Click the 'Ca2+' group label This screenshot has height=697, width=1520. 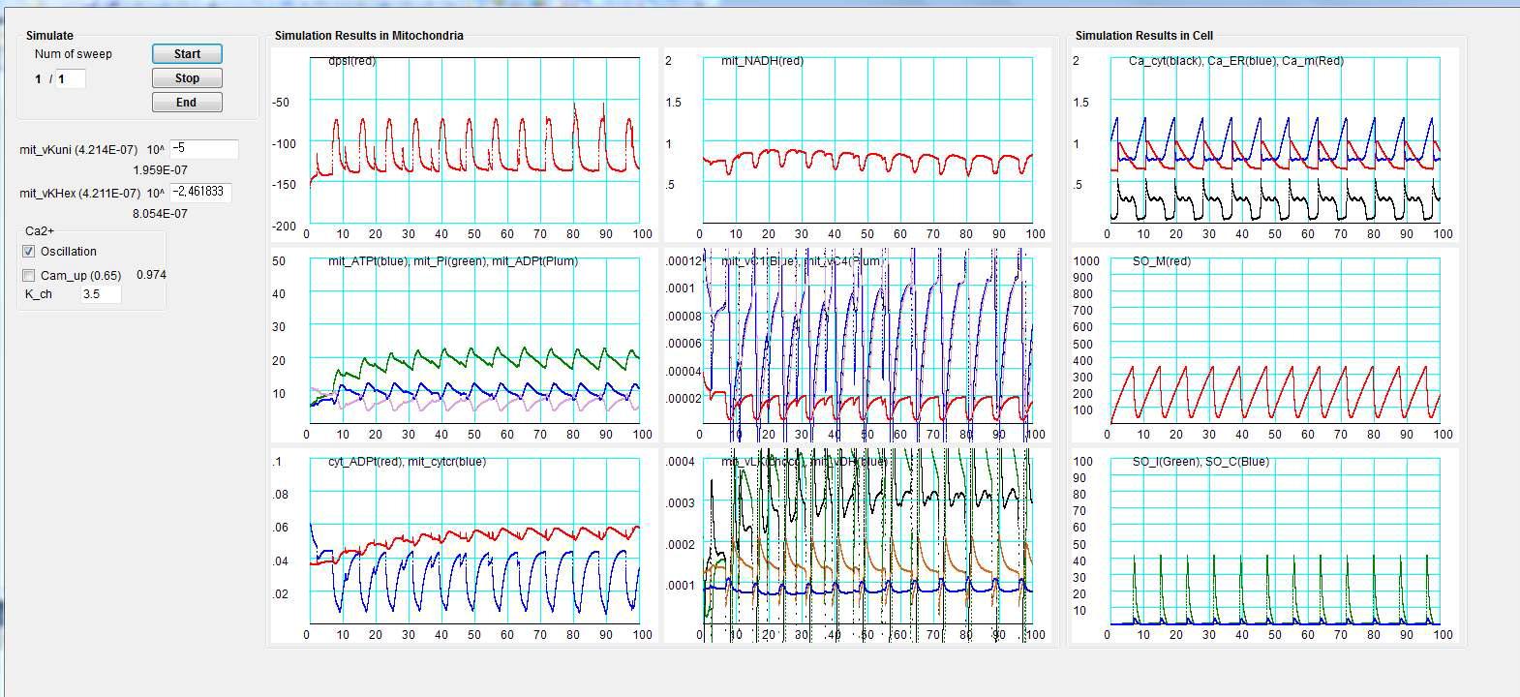[40, 231]
